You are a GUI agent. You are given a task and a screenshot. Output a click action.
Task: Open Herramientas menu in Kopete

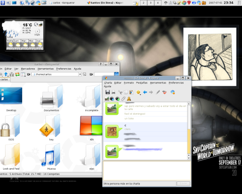[158, 83]
